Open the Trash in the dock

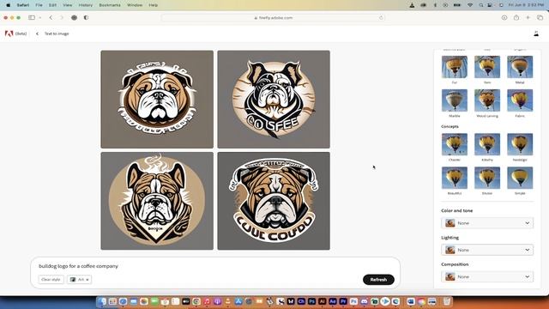point(447,301)
